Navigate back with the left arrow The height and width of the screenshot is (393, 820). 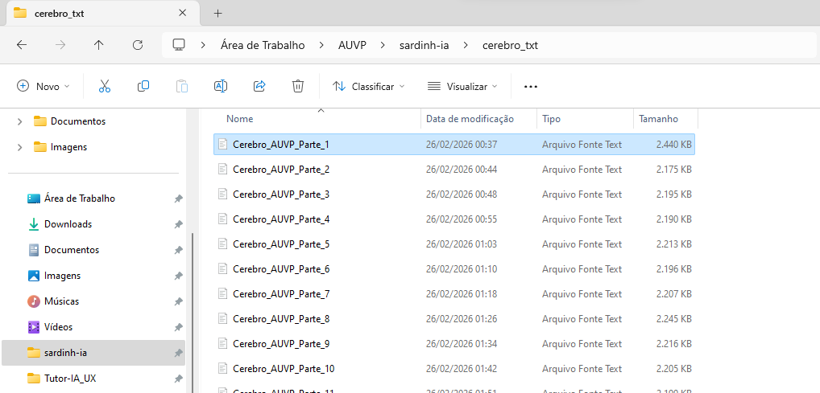(x=22, y=45)
